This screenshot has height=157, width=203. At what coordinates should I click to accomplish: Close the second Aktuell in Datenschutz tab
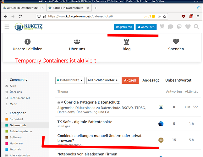[88, 8]
